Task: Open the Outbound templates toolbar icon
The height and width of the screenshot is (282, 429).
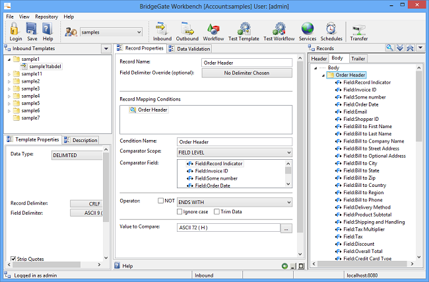Action: 187,29
